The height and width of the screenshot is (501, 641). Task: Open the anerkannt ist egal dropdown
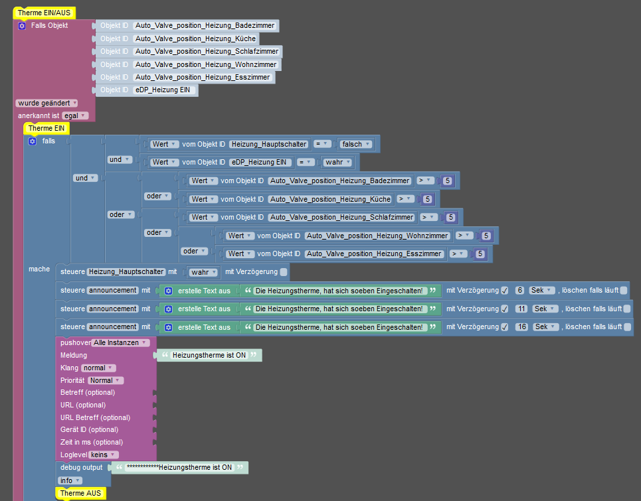(75, 115)
